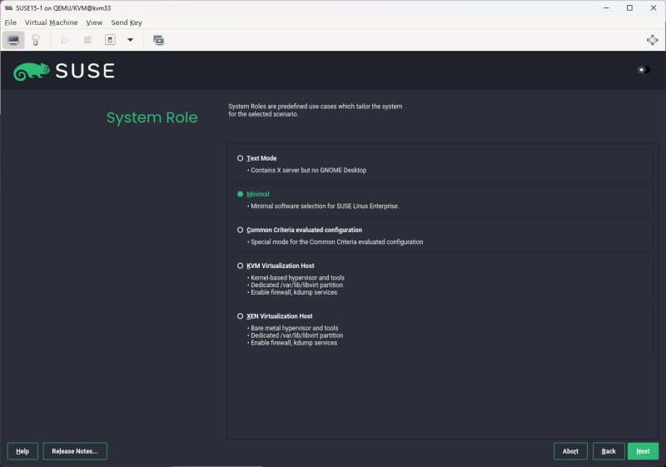Close the VM console window
666x467 pixels.
654,8
